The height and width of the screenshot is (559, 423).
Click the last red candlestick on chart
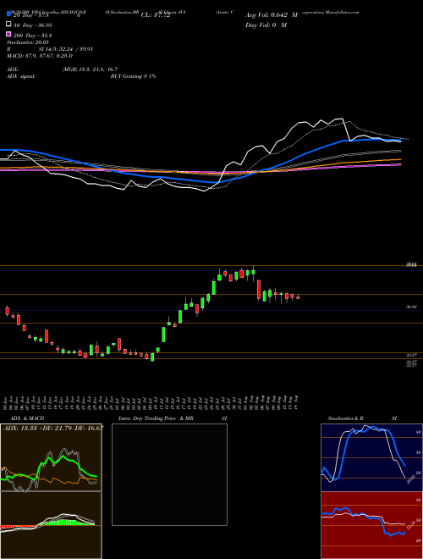[x=298, y=297]
